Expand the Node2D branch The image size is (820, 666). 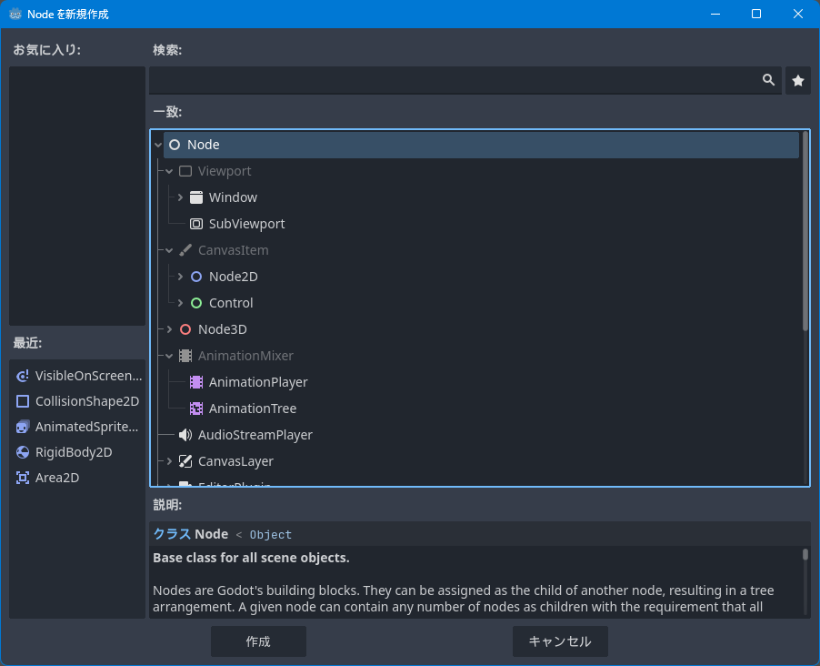(180, 277)
